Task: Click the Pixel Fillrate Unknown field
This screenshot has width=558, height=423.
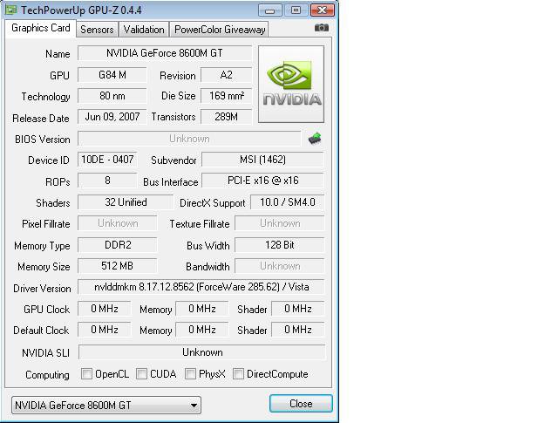Action: [x=118, y=223]
